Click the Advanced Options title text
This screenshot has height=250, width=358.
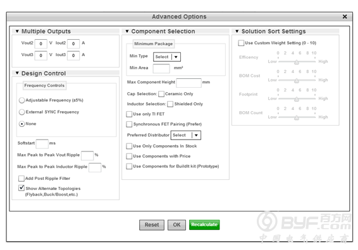(179, 16)
